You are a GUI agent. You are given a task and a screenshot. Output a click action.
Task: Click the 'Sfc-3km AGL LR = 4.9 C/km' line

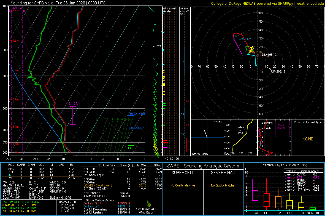click(x=21, y=202)
